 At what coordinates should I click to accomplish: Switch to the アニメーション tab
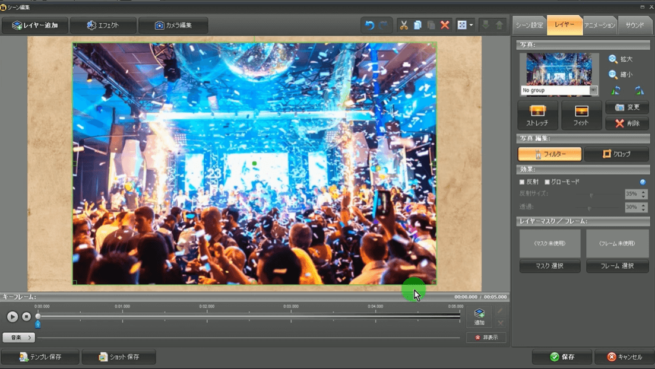pyautogui.click(x=600, y=26)
